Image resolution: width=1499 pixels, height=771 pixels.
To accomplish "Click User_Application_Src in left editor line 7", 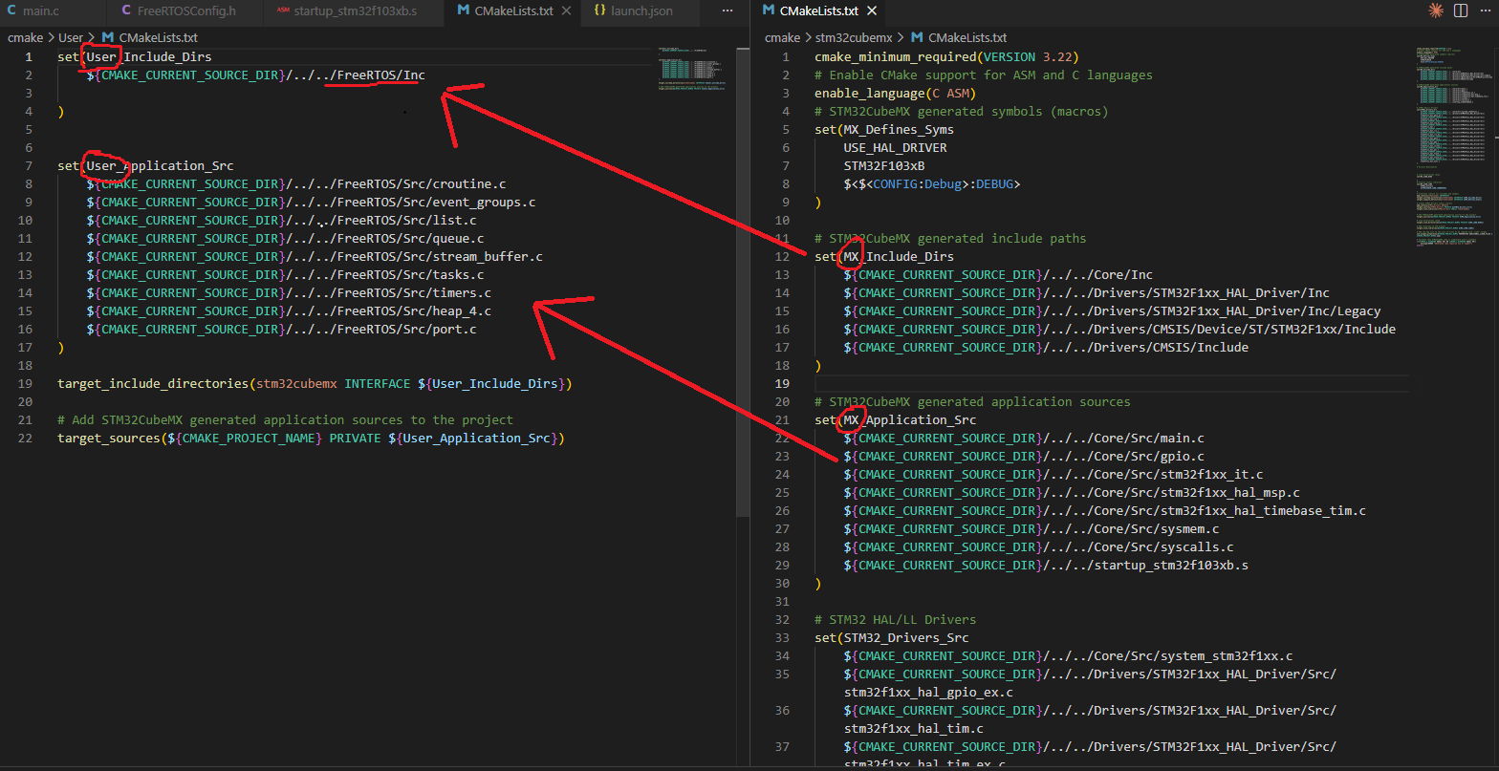I will [x=160, y=166].
